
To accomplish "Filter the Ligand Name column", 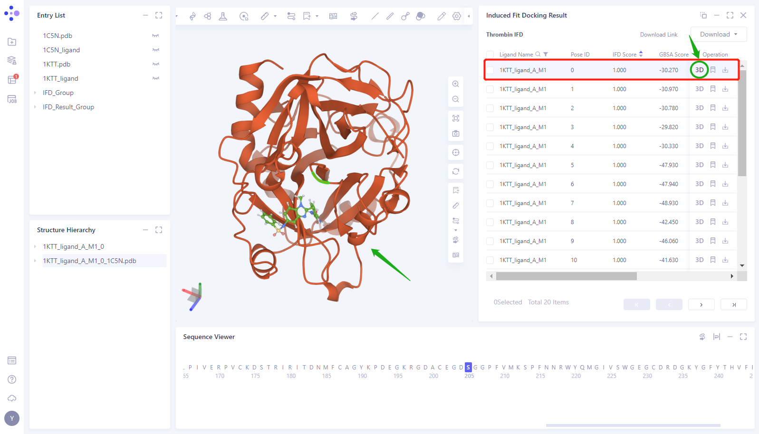I will coord(546,55).
